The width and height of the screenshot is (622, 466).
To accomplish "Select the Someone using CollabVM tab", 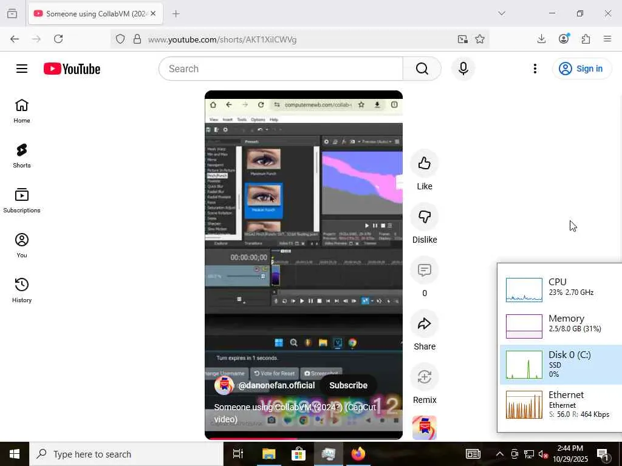I will 95,13.
